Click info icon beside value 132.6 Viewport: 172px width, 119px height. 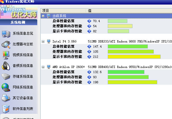89,72
